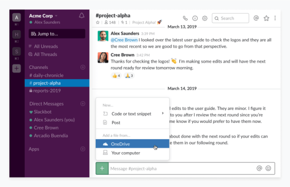The width and height of the screenshot is (290, 187).
Task: Click Cree Brown message author name
Action: click(122, 55)
